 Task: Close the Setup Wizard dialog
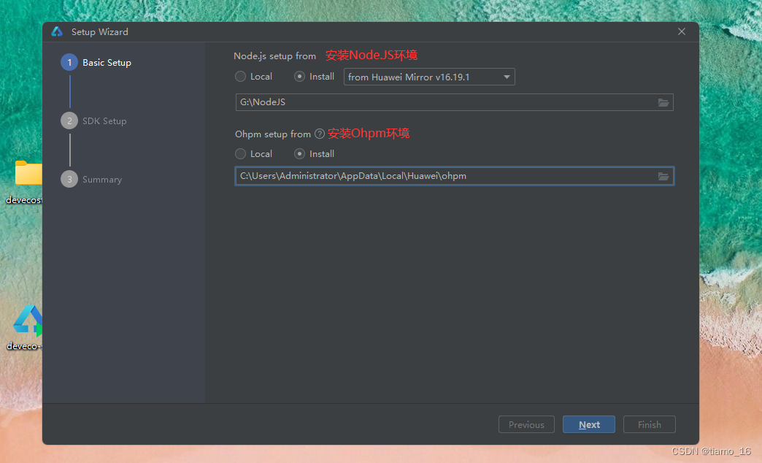(x=682, y=31)
